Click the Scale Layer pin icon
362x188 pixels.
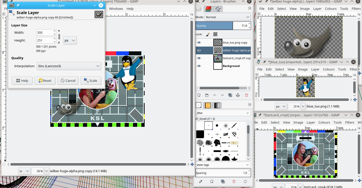[18, 5]
